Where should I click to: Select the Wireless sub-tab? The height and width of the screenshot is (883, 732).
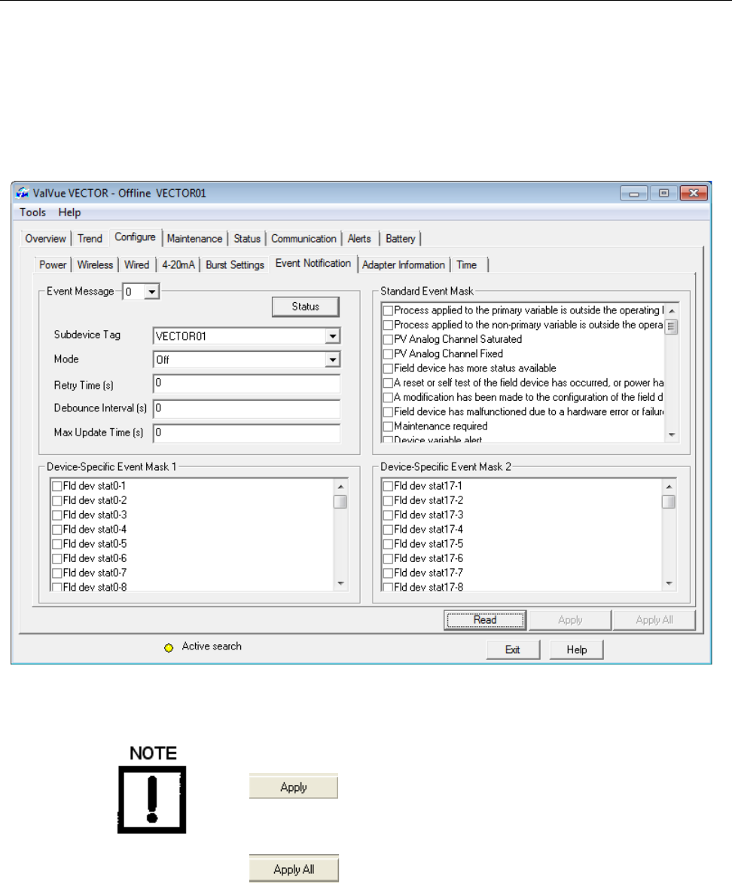95,264
